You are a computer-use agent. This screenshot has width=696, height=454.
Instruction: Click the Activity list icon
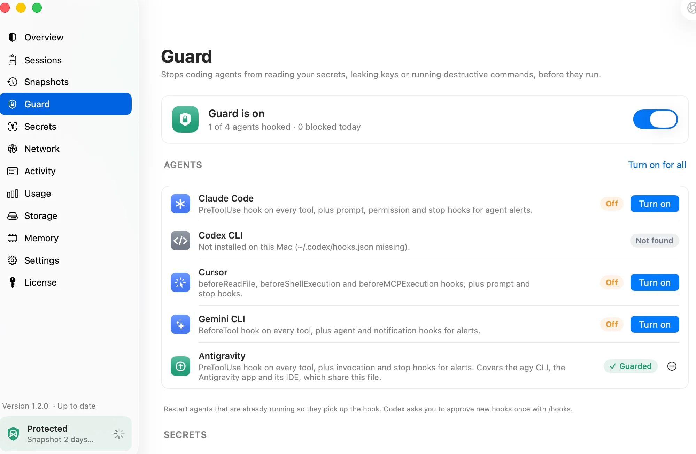[13, 171]
